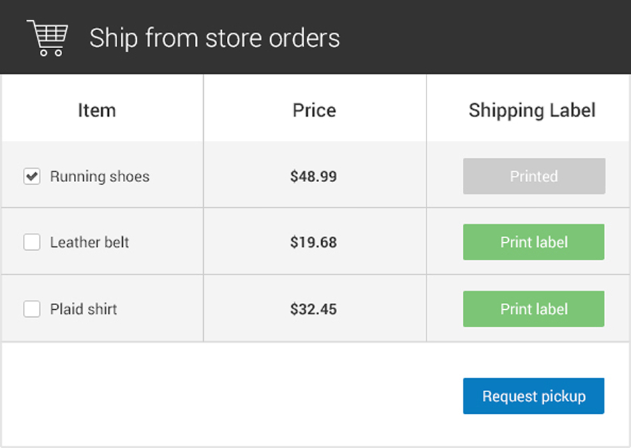Uncheck the Running shoes checkbox
Viewport: 631px width, 448px height.
(x=31, y=177)
